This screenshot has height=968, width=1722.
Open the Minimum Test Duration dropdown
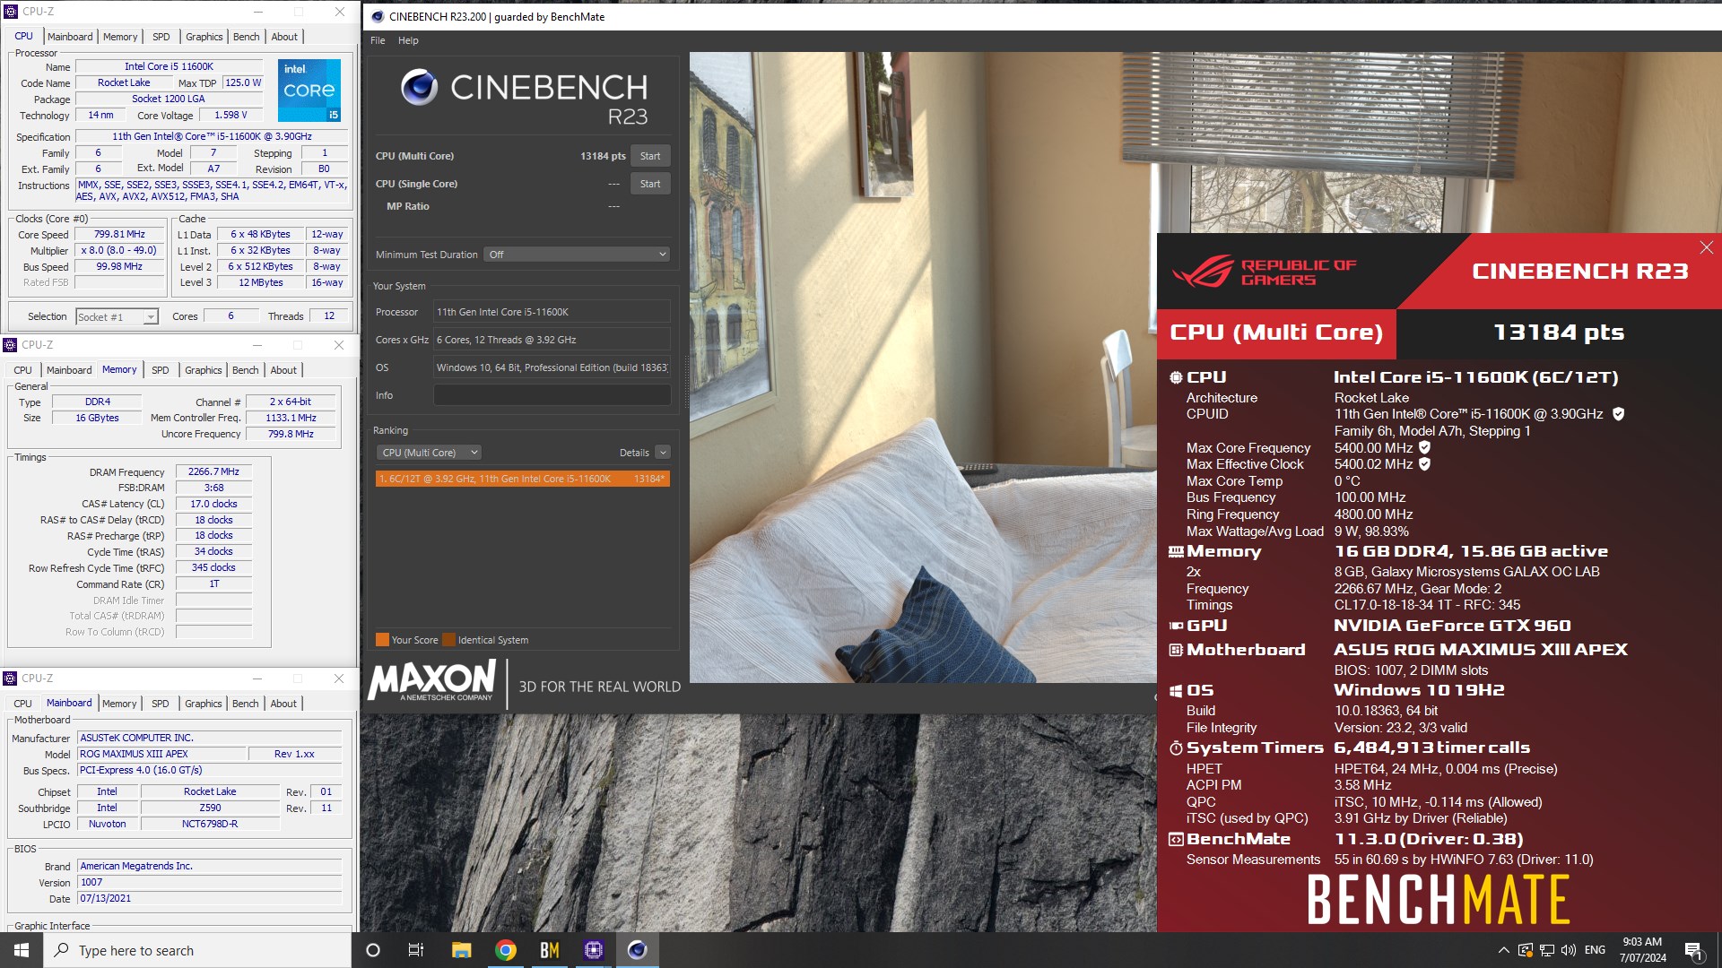coord(577,255)
